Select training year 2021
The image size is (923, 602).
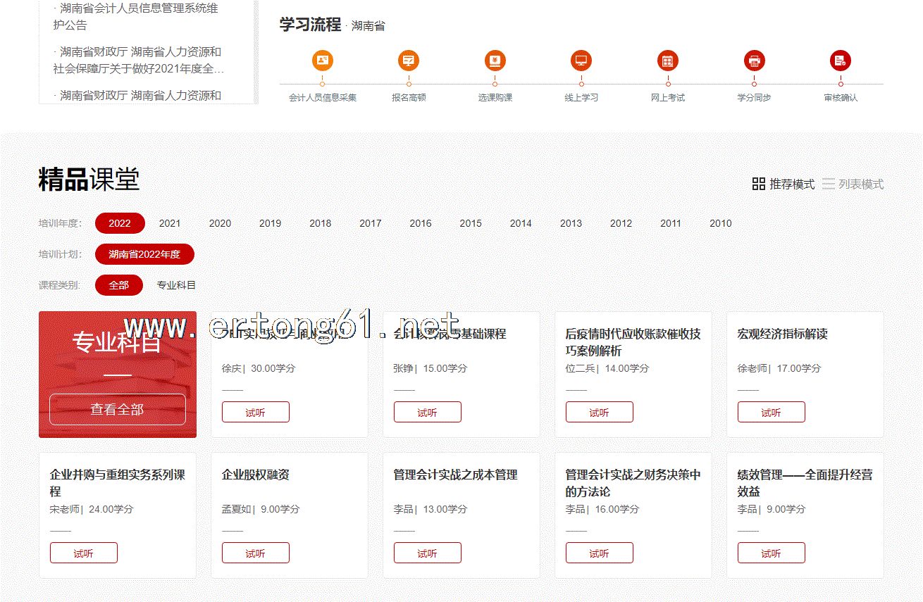click(x=170, y=223)
